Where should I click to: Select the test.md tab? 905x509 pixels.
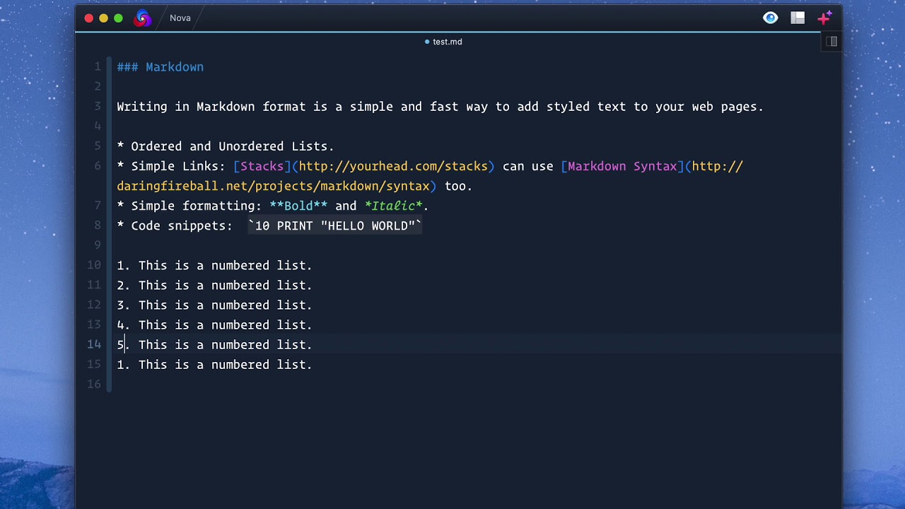(443, 42)
